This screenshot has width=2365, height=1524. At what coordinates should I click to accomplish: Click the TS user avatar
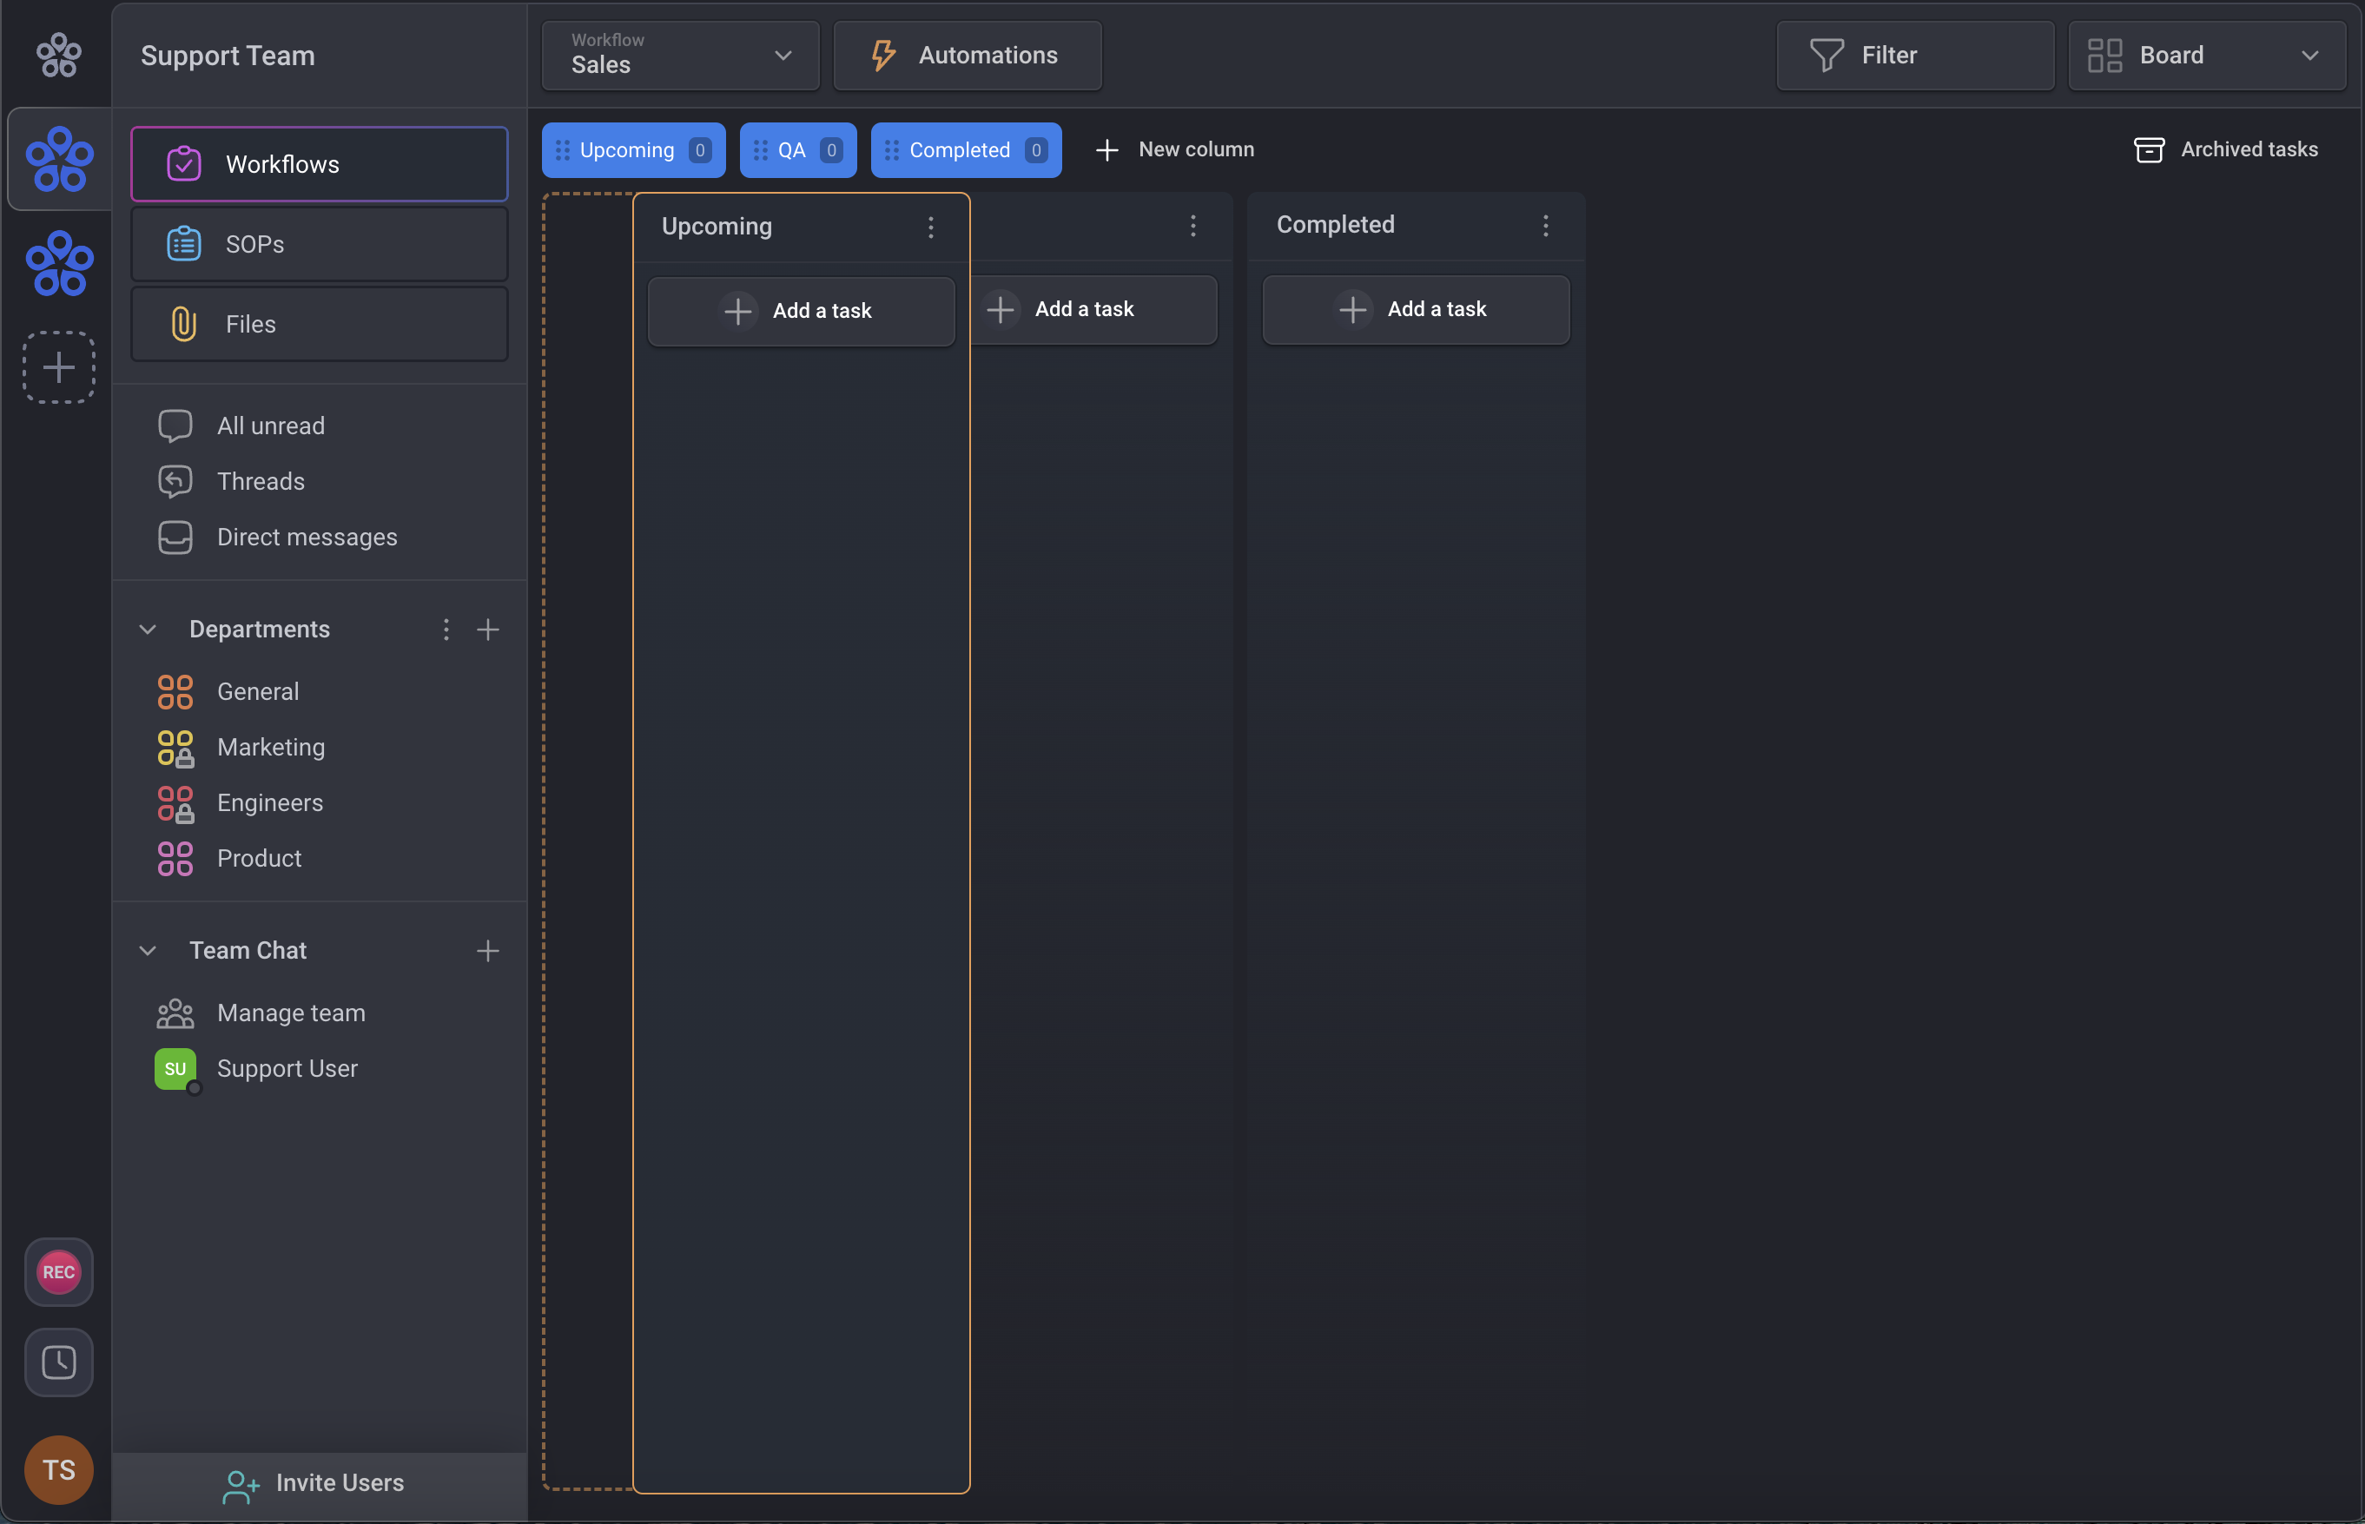point(58,1469)
